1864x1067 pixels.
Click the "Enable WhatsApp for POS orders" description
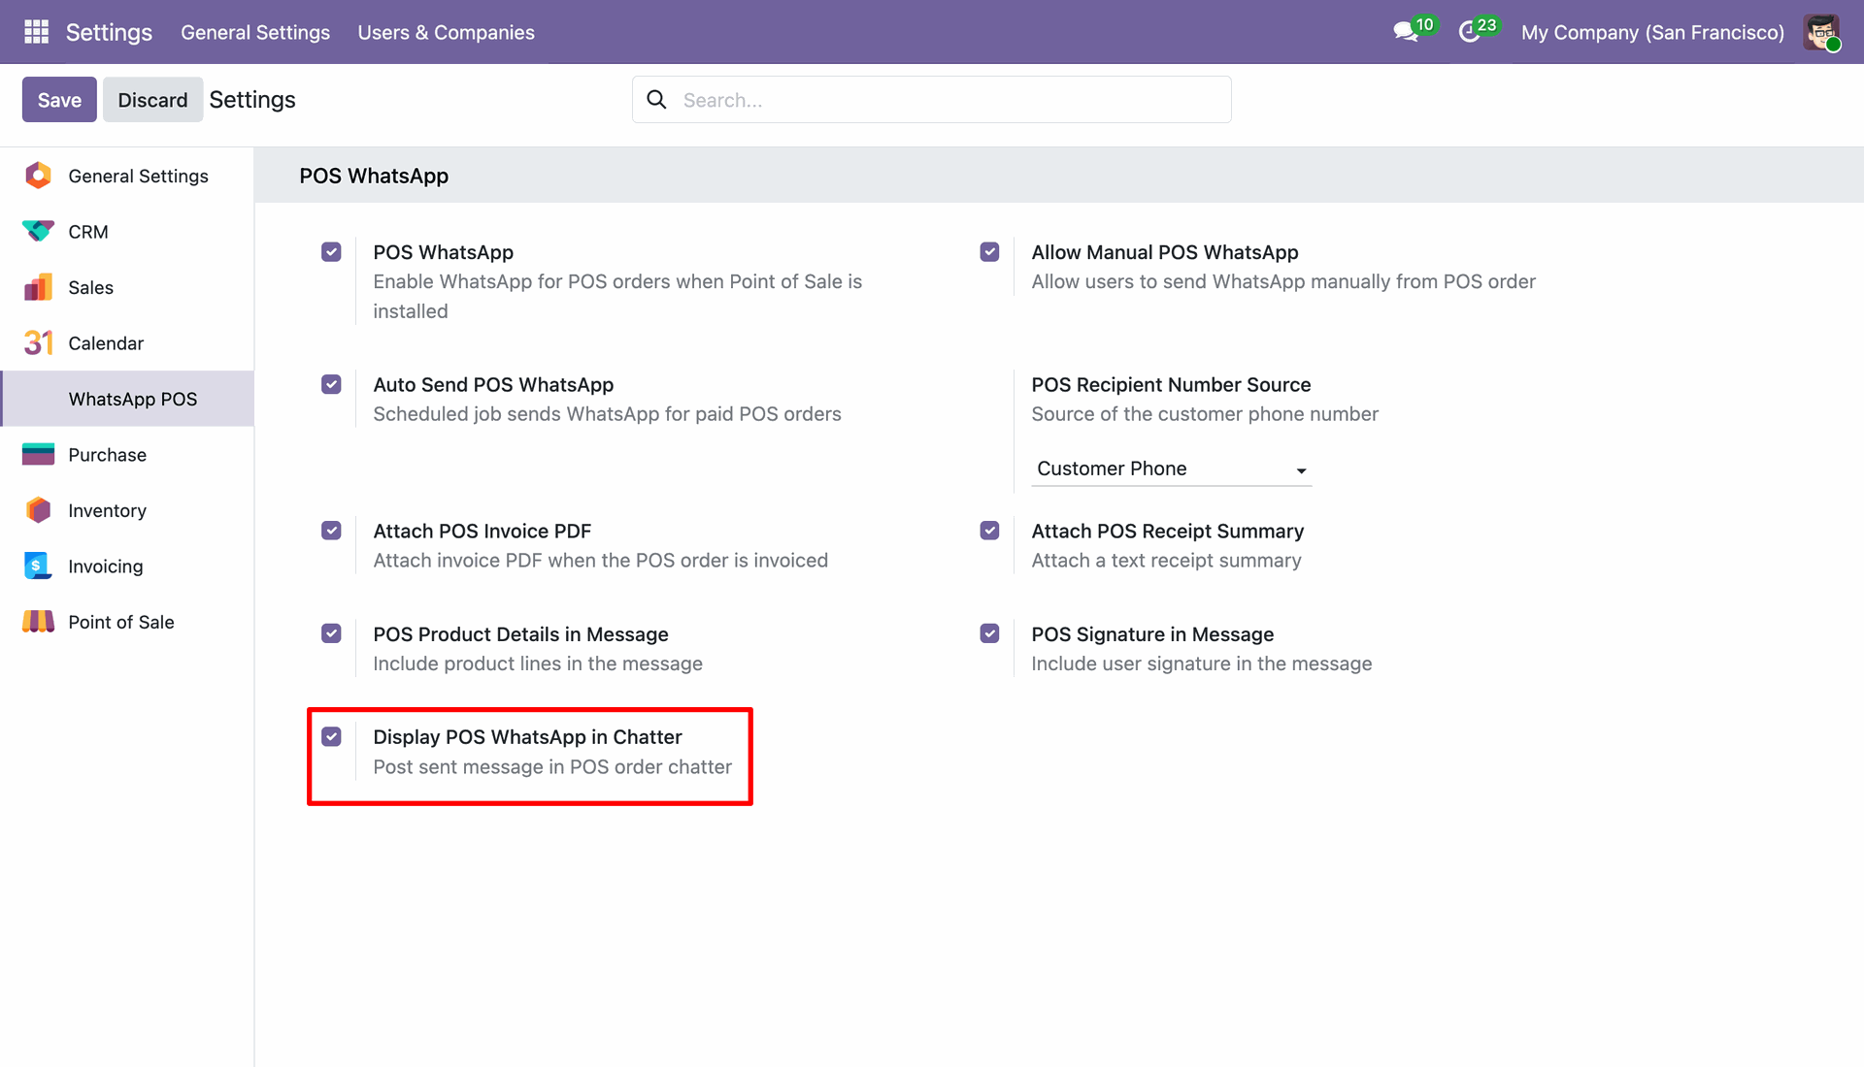[617, 296]
